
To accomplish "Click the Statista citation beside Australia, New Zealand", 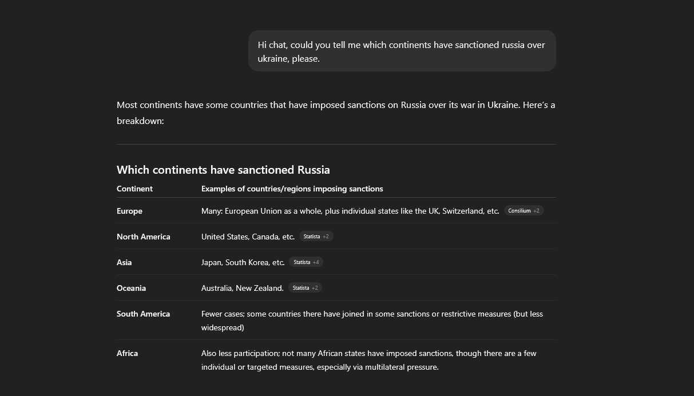I will [305, 288].
